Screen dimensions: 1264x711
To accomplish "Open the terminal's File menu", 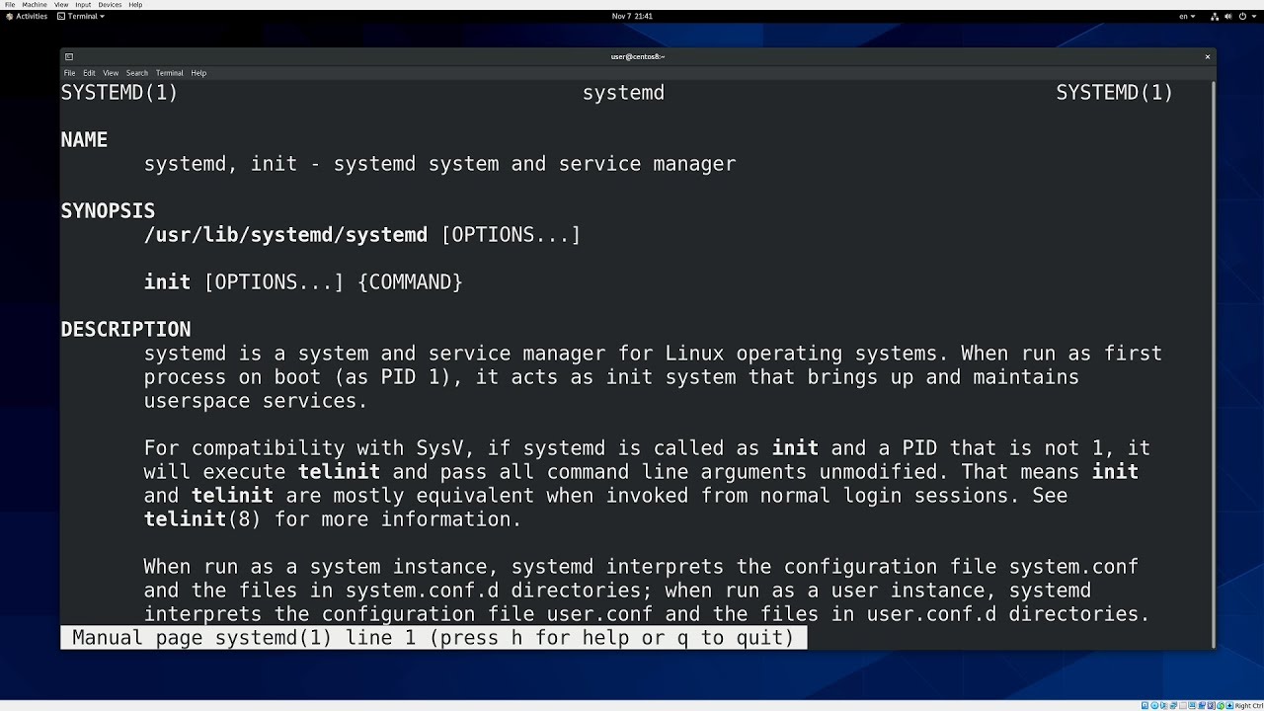I will pos(69,73).
